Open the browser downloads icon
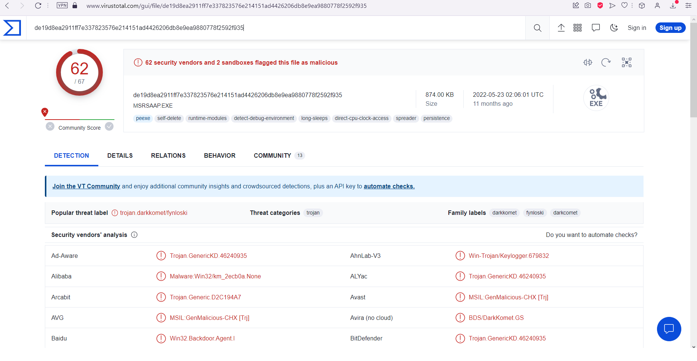 click(x=673, y=5)
